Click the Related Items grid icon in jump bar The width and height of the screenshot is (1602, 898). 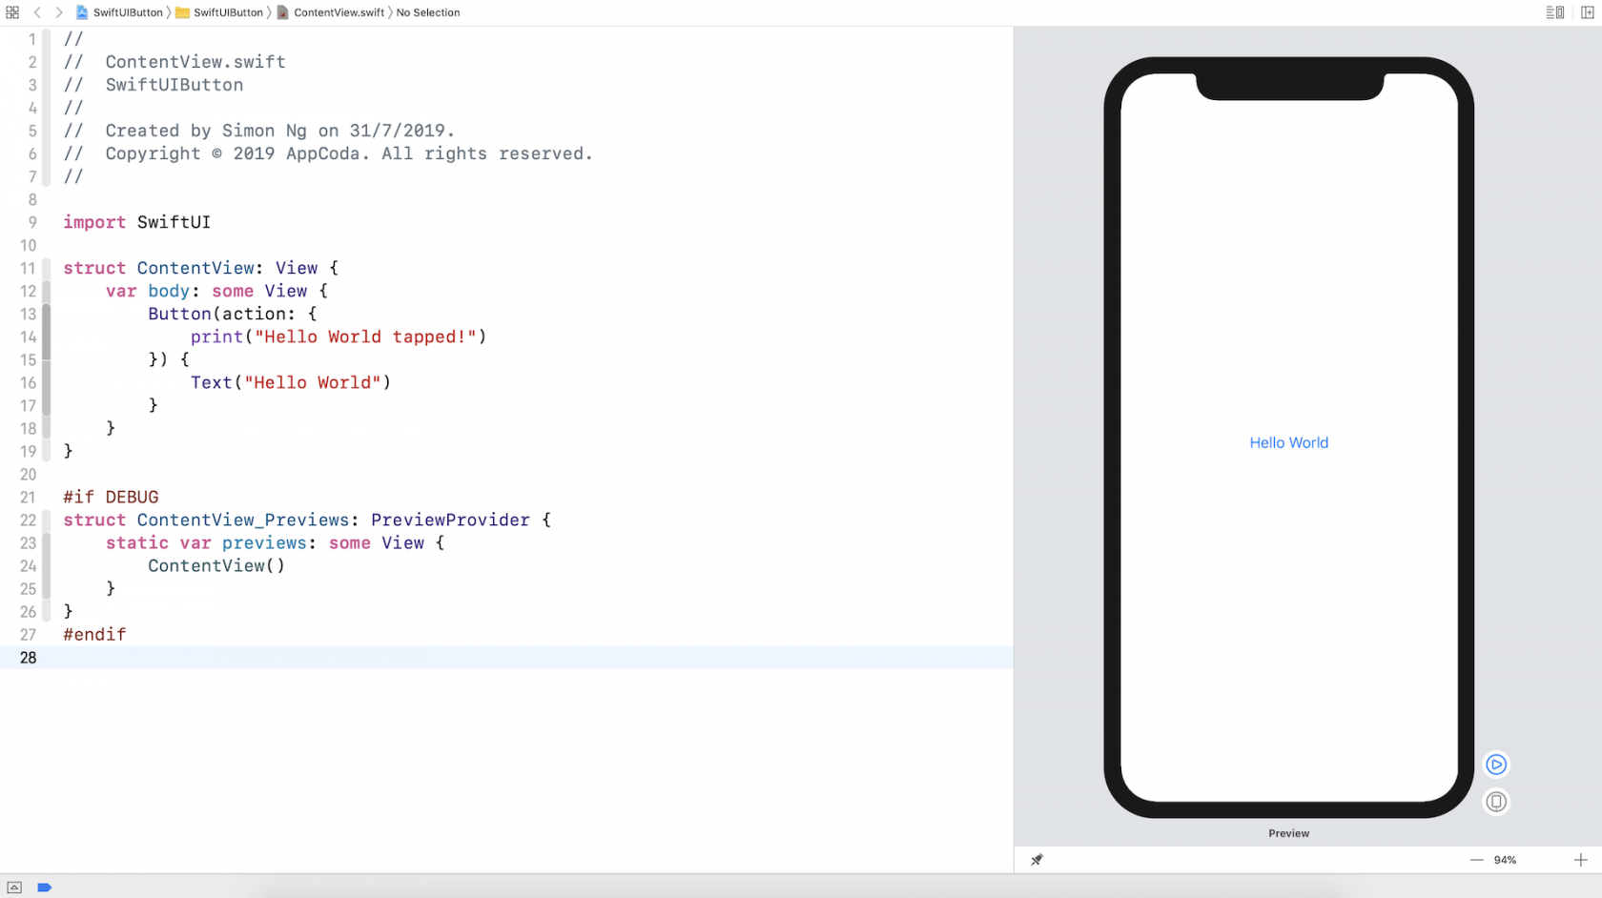(12, 12)
